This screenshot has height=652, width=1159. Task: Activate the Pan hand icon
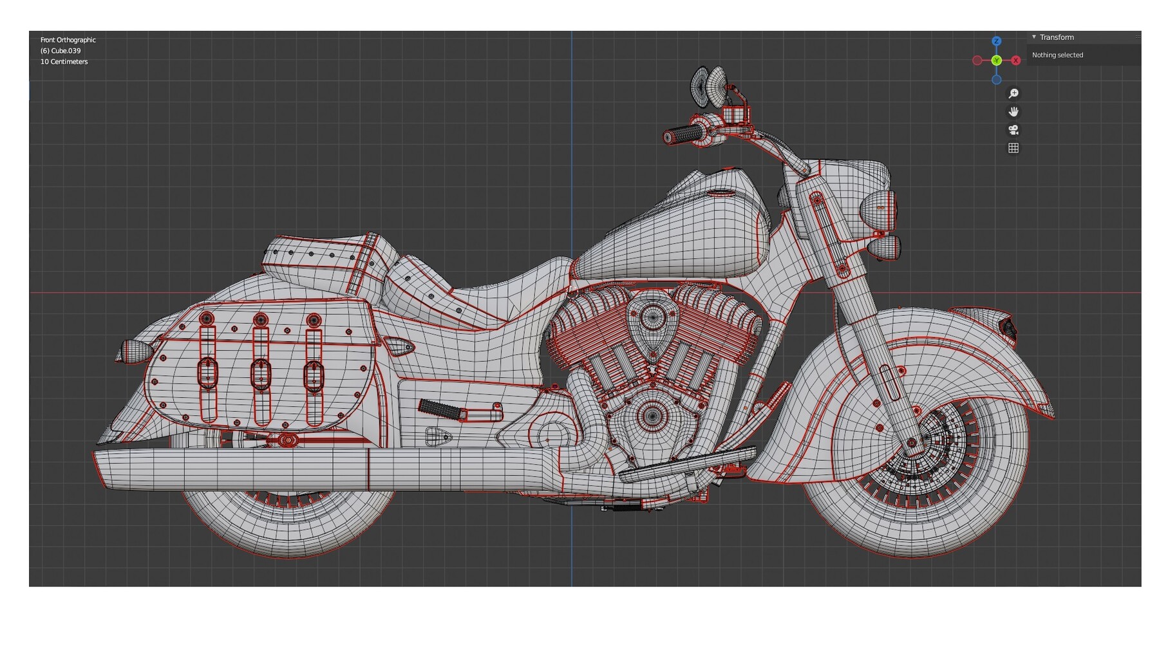click(1013, 112)
